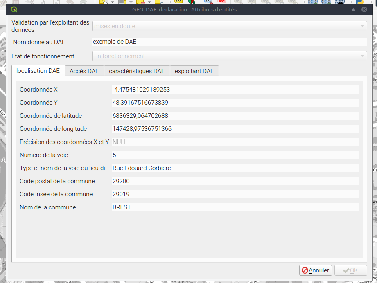377x283 pixels.
Task: Confirm with the OK button
Action: click(350, 270)
